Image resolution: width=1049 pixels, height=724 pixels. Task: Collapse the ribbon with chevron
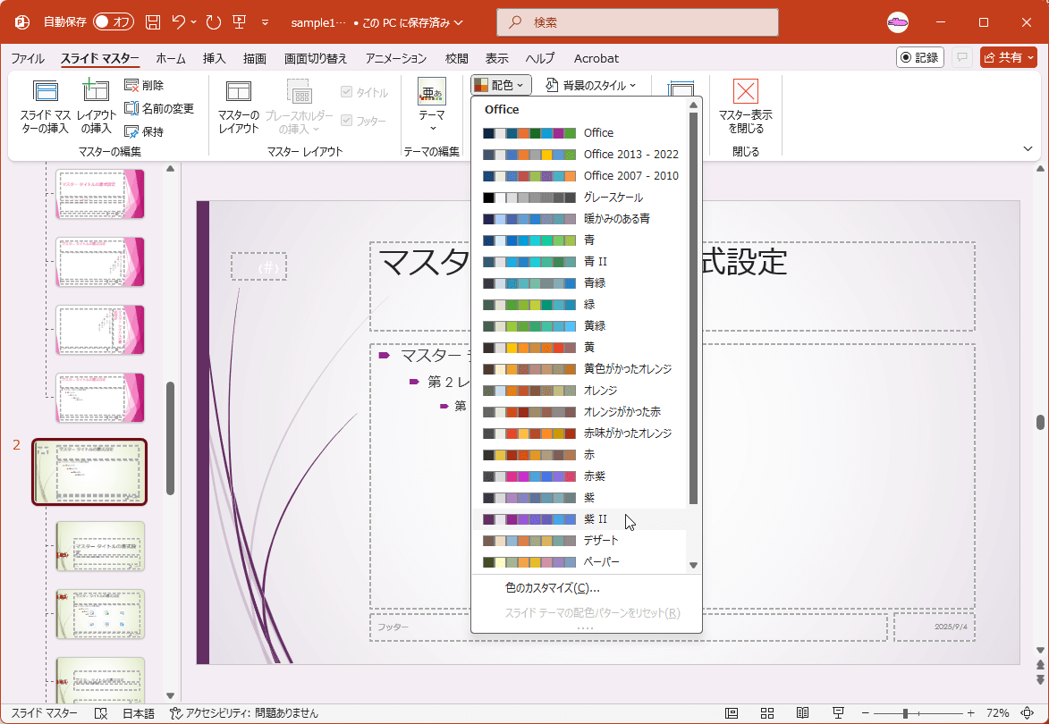point(1028,149)
